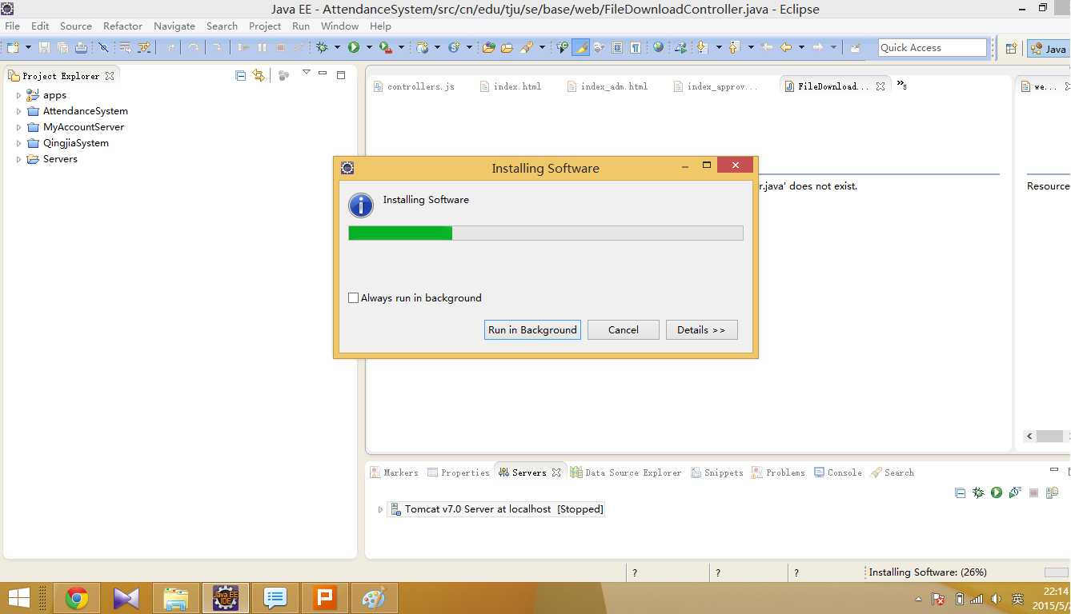Image resolution: width=1071 pixels, height=614 pixels.
Task: Open Chrome from the taskbar
Action: (77, 598)
